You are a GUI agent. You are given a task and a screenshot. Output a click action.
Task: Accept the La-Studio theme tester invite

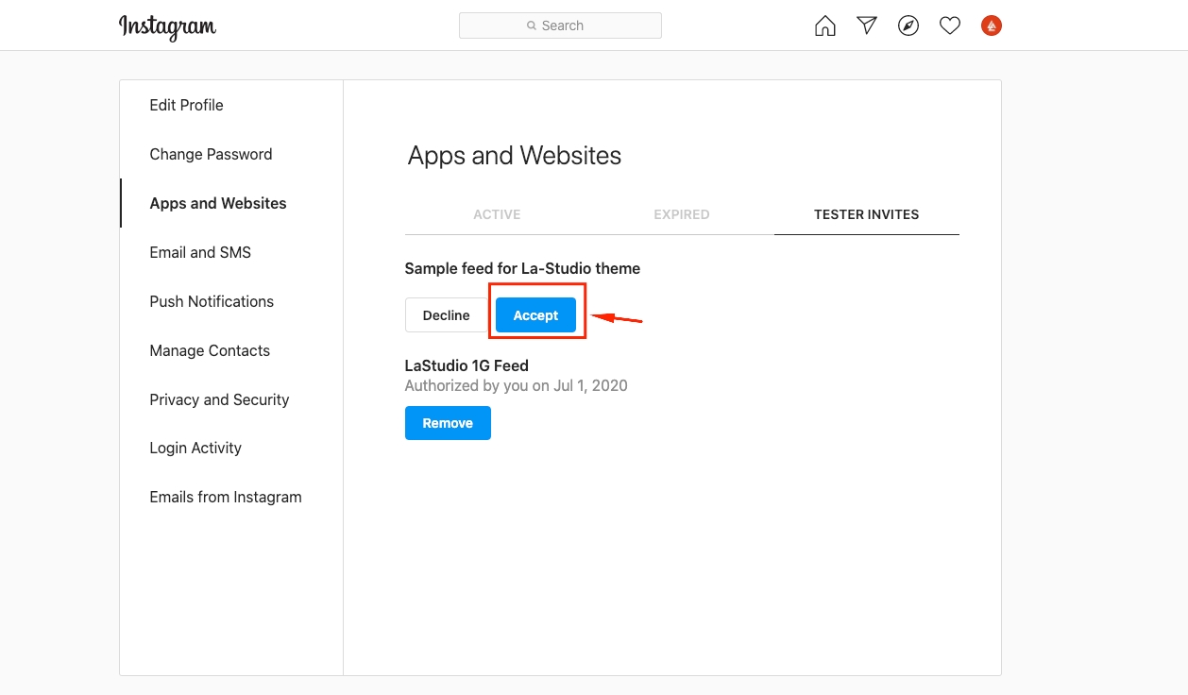point(535,315)
